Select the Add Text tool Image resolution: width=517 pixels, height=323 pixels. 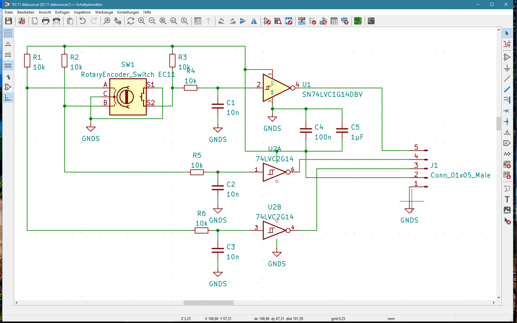tap(507, 199)
